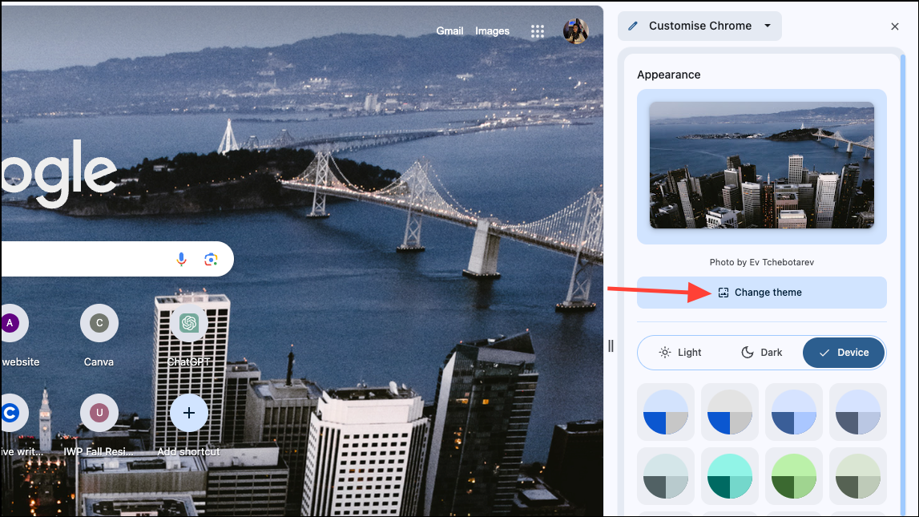
Task: Open the Canva shortcut
Action: click(99, 323)
